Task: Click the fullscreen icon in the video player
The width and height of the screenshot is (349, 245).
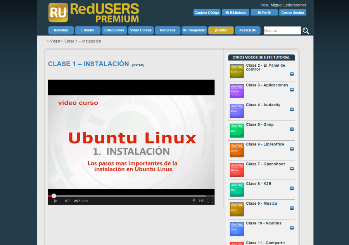Action: click(x=211, y=200)
